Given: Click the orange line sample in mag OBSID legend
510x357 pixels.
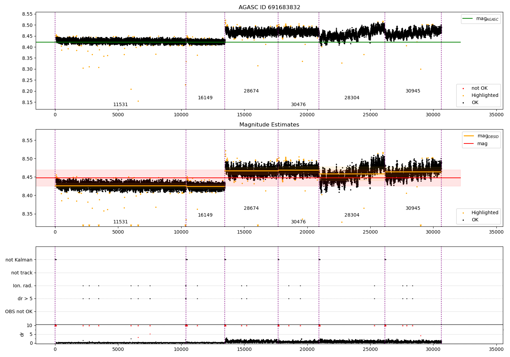Looking at the screenshot, I should tap(469, 136).
